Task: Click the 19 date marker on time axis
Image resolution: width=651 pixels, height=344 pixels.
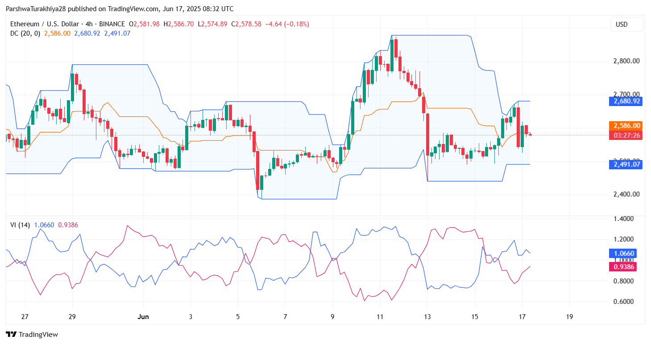Action: coord(569,317)
